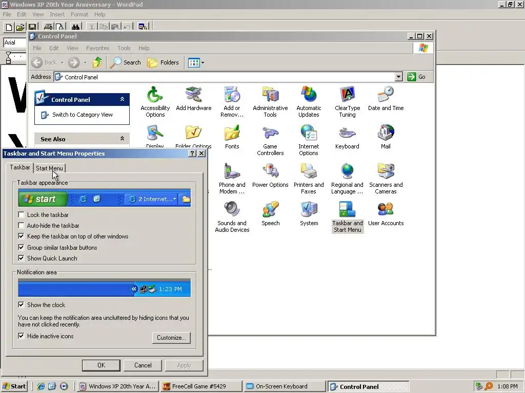Viewport: 525px width, 393px height.
Task: Open the Forward button history arrow
Action: click(x=86, y=62)
